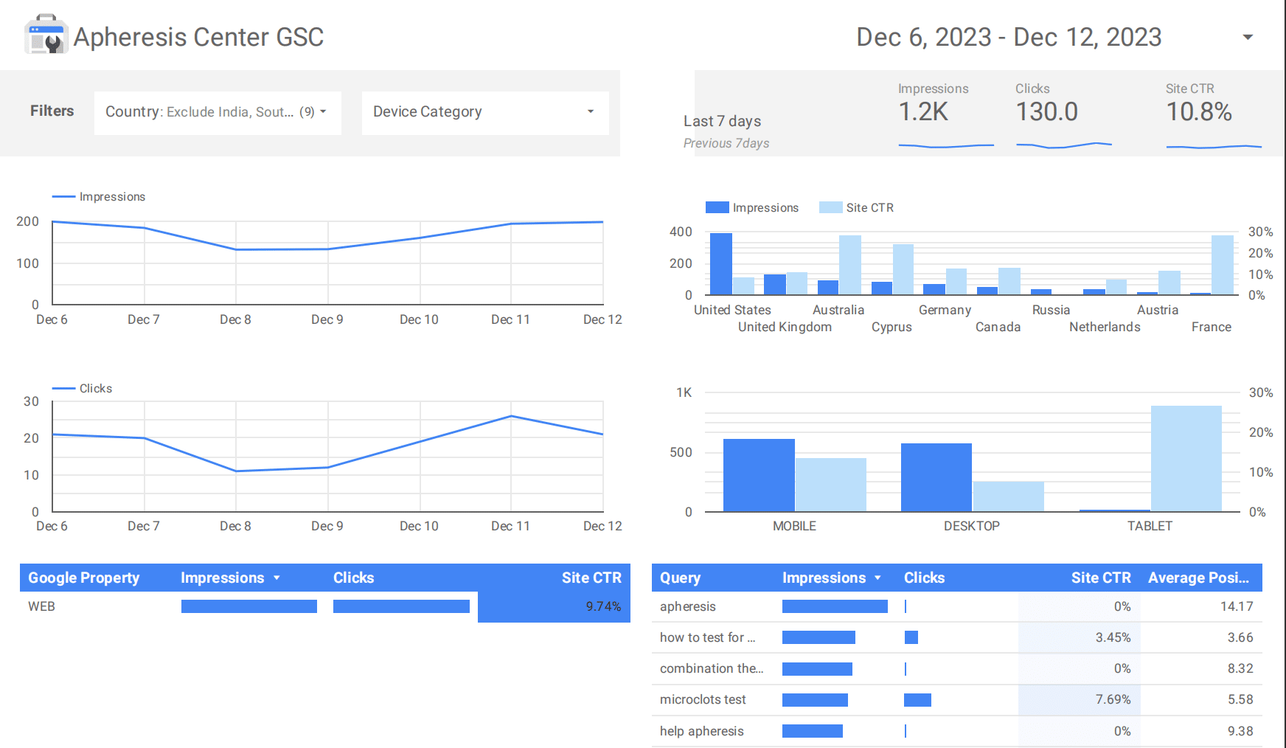Click impressions bar for apheresis query
Screen dimensions: 1286x748
pyautogui.click(x=835, y=606)
